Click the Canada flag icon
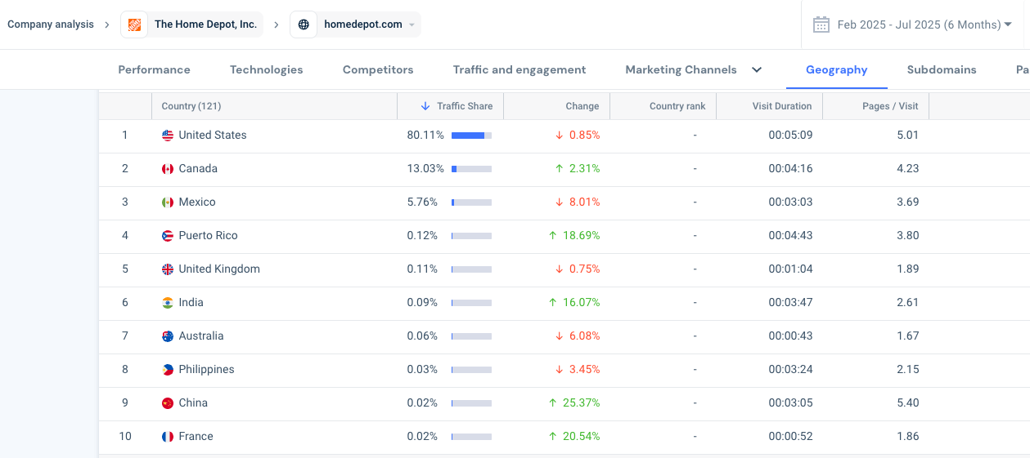Screen dimensions: 1030x458 tap(168, 169)
